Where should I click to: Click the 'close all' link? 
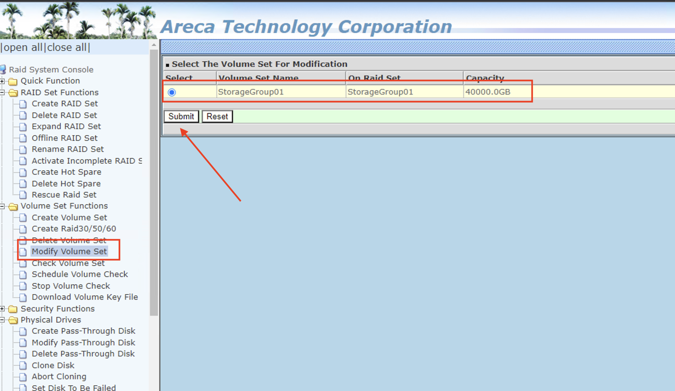[x=67, y=48]
